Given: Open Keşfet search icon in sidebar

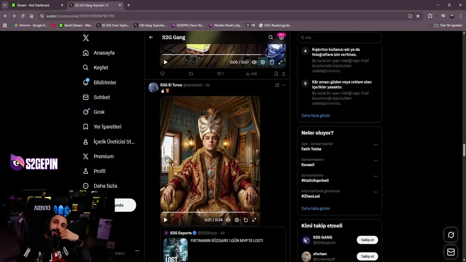Looking at the screenshot, I should point(86,68).
